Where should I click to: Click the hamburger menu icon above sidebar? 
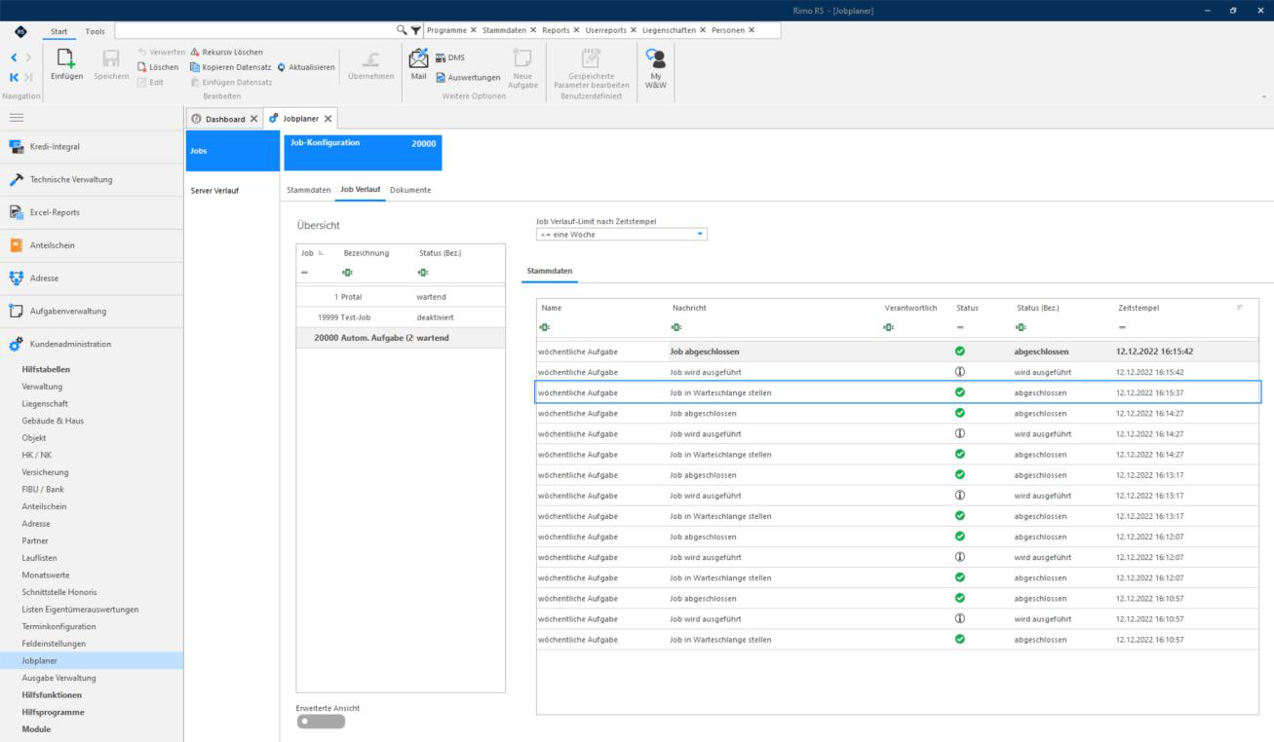16,116
